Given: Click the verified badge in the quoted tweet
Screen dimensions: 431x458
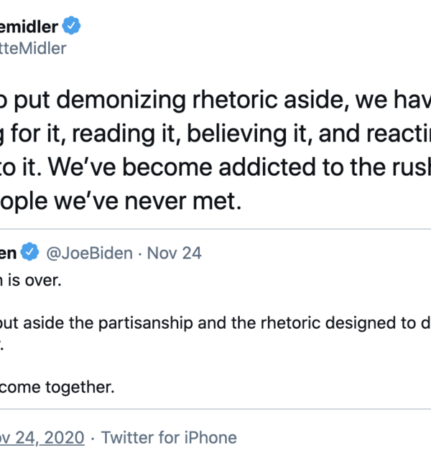Looking at the screenshot, I should (x=29, y=253).
